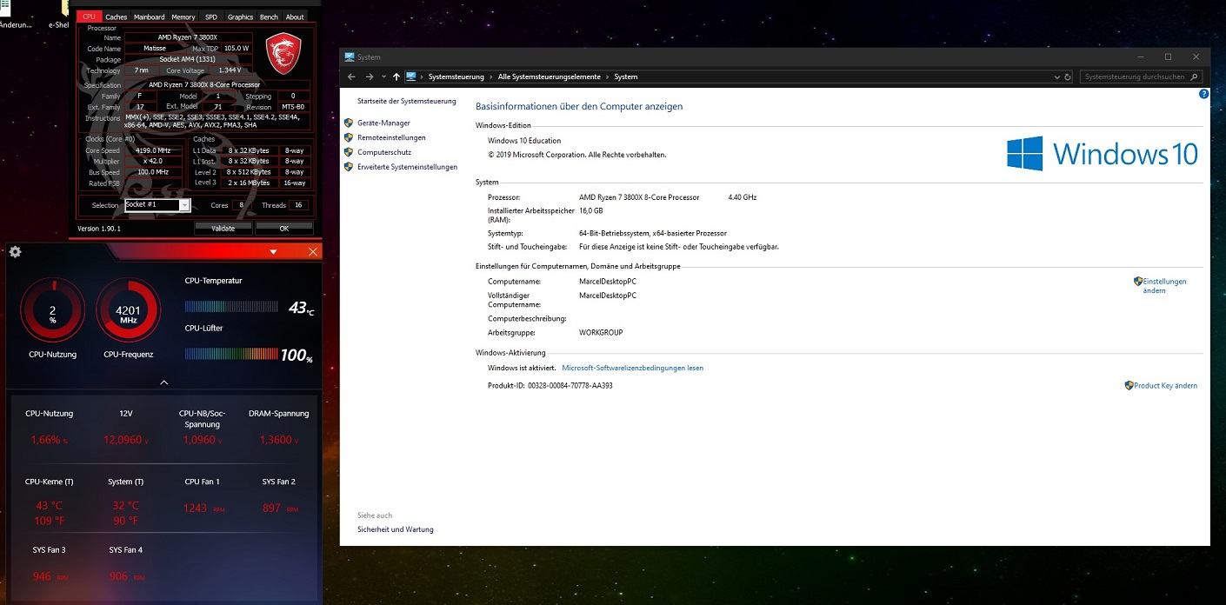Click the shield icon beside Product Key ändern

pyautogui.click(x=1129, y=385)
